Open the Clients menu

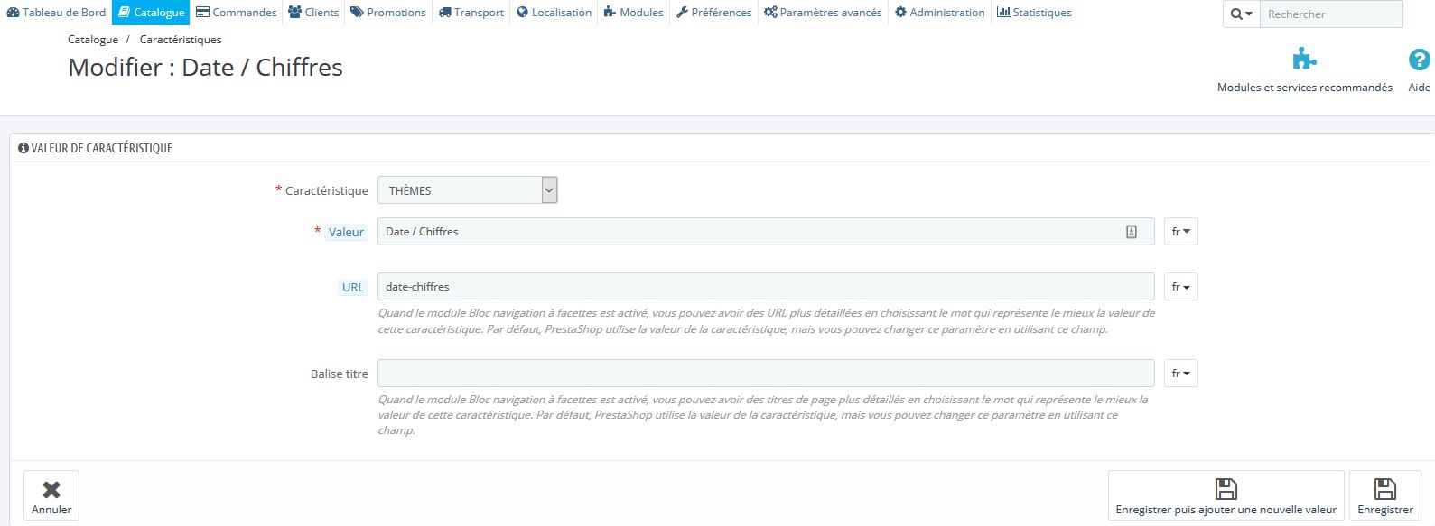pos(313,13)
